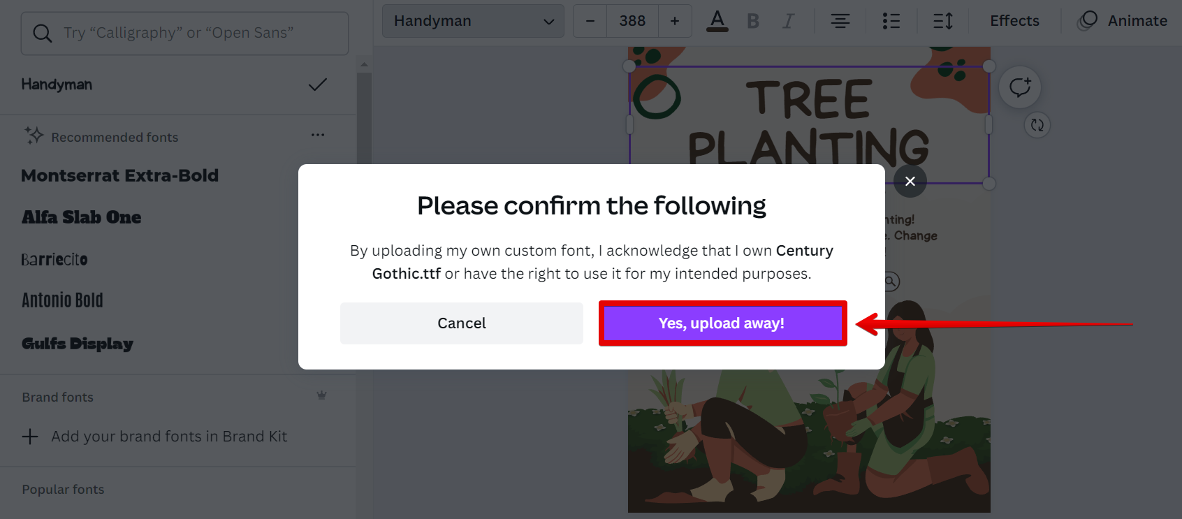This screenshot has height=519, width=1182.
Task: Click the add comment icon
Action: coord(1020,87)
